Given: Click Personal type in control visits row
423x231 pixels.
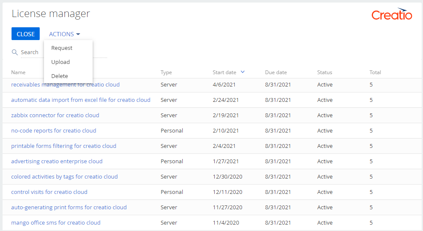Looking at the screenshot, I should [x=172, y=192].
